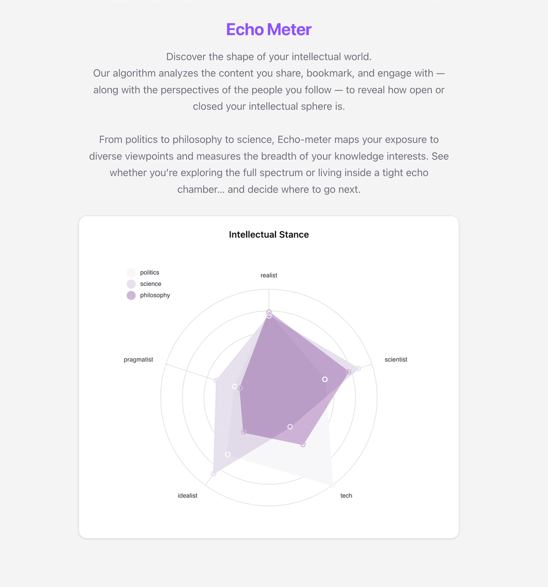Click outermost data point on idealist axis

coord(214,474)
